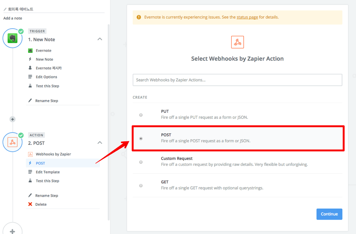Click the Test this Step text under trigger
356x234 pixels.
(47, 86)
